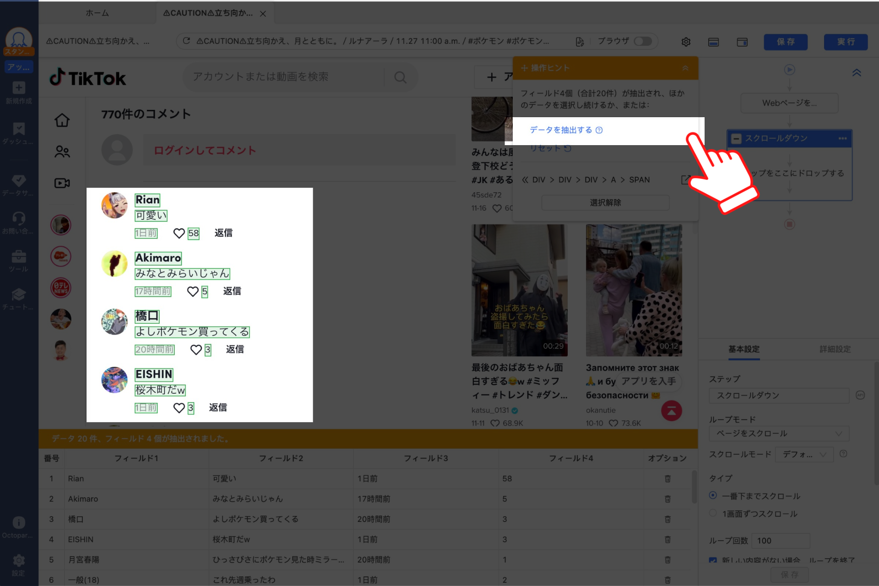879x586 pixels.
Task: Click the アプリを入手 button
Action: point(648,381)
